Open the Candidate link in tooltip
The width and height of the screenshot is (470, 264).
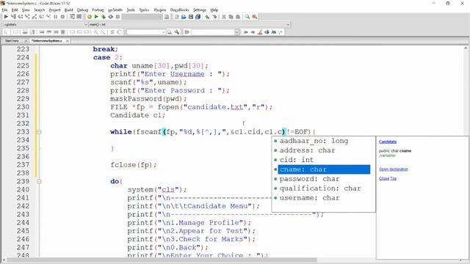coord(388,142)
